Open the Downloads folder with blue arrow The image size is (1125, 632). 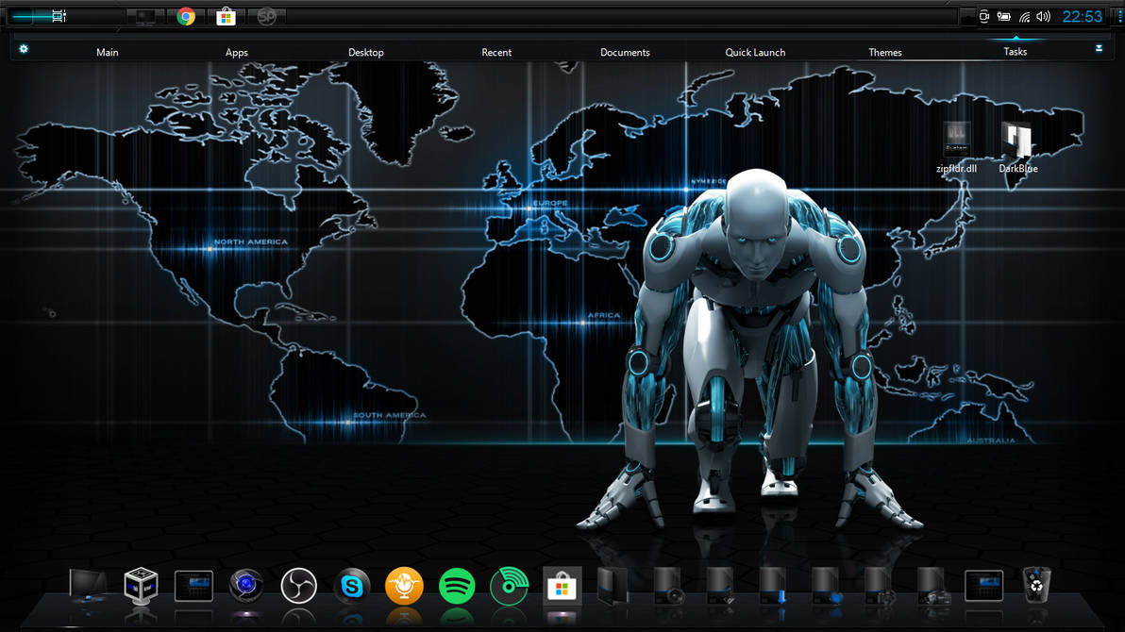click(773, 586)
